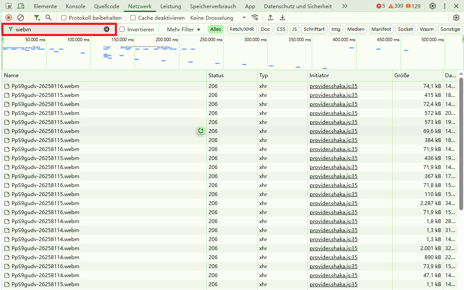This screenshot has height=290, width=464.
Task: Open the Leistung tab
Action: pyautogui.click(x=171, y=6)
